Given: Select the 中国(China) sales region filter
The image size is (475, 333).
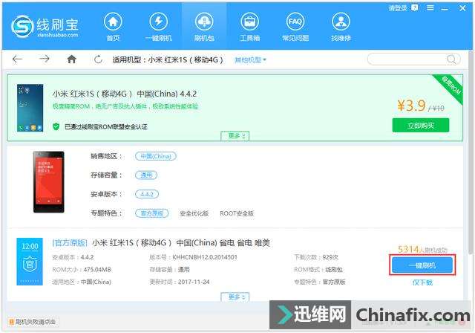Looking at the screenshot, I should [154, 156].
